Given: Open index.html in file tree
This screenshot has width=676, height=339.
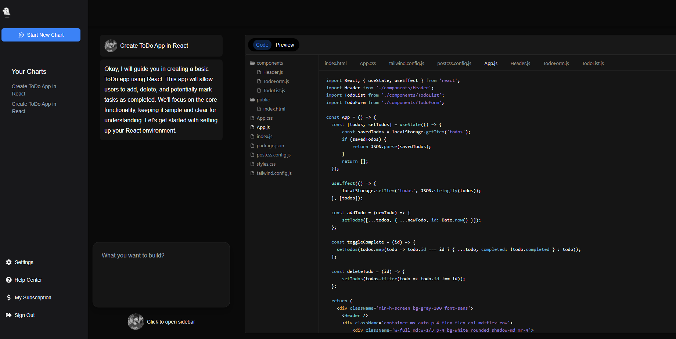Looking at the screenshot, I should [x=274, y=109].
